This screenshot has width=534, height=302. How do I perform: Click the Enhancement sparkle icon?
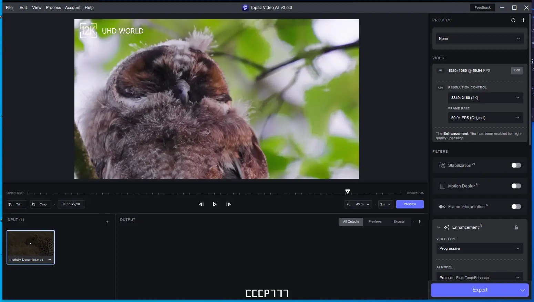(x=446, y=227)
